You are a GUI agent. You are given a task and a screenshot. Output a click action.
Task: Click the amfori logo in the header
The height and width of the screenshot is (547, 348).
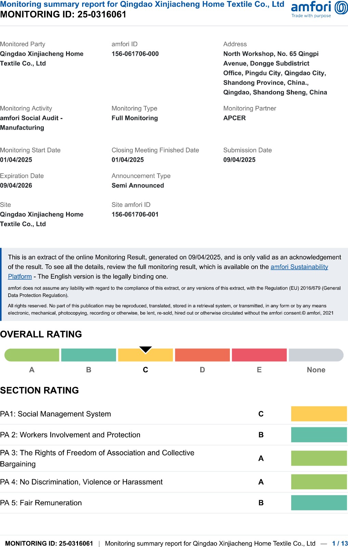coord(319,9)
